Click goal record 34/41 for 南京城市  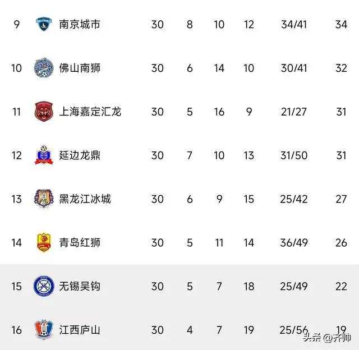pos(294,25)
